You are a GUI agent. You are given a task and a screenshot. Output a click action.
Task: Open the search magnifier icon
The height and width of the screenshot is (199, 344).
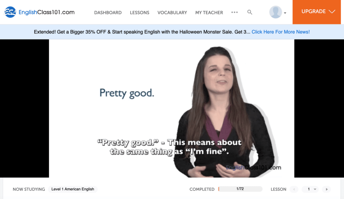tap(250, 12)
